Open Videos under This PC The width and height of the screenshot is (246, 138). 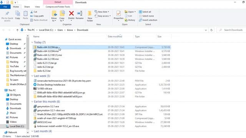point(13,122)
